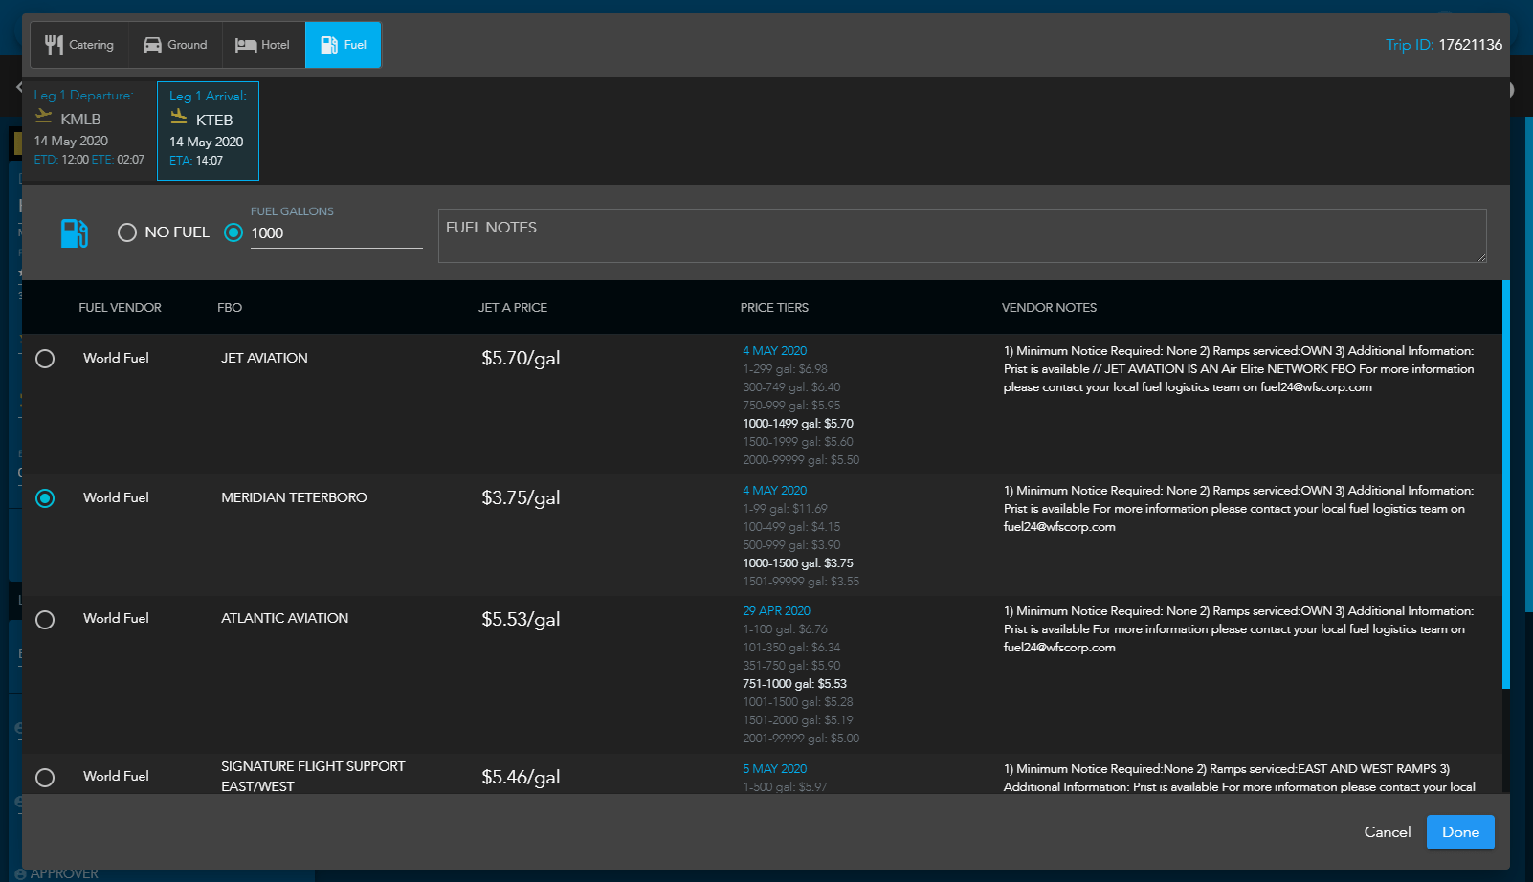The image size is (1533, 882).
Task: Click the vendor list vertical scrollbar
Action: (x=1506, y=484)
